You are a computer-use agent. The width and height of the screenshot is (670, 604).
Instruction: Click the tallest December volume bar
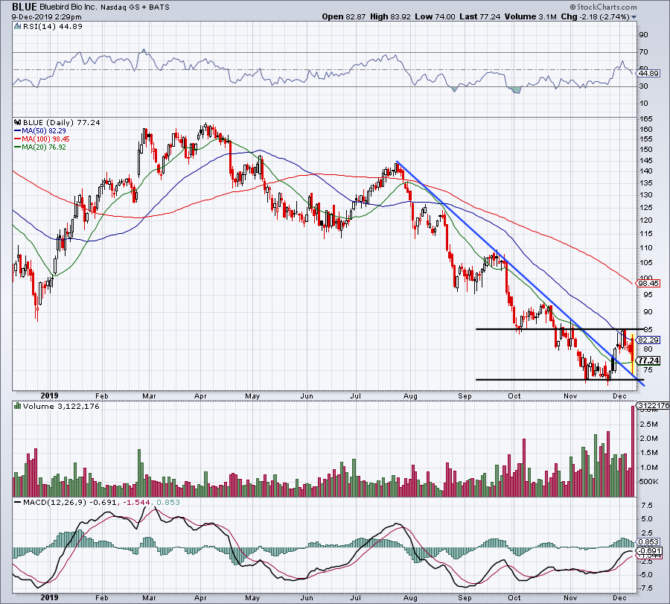[x=633, y=451]
